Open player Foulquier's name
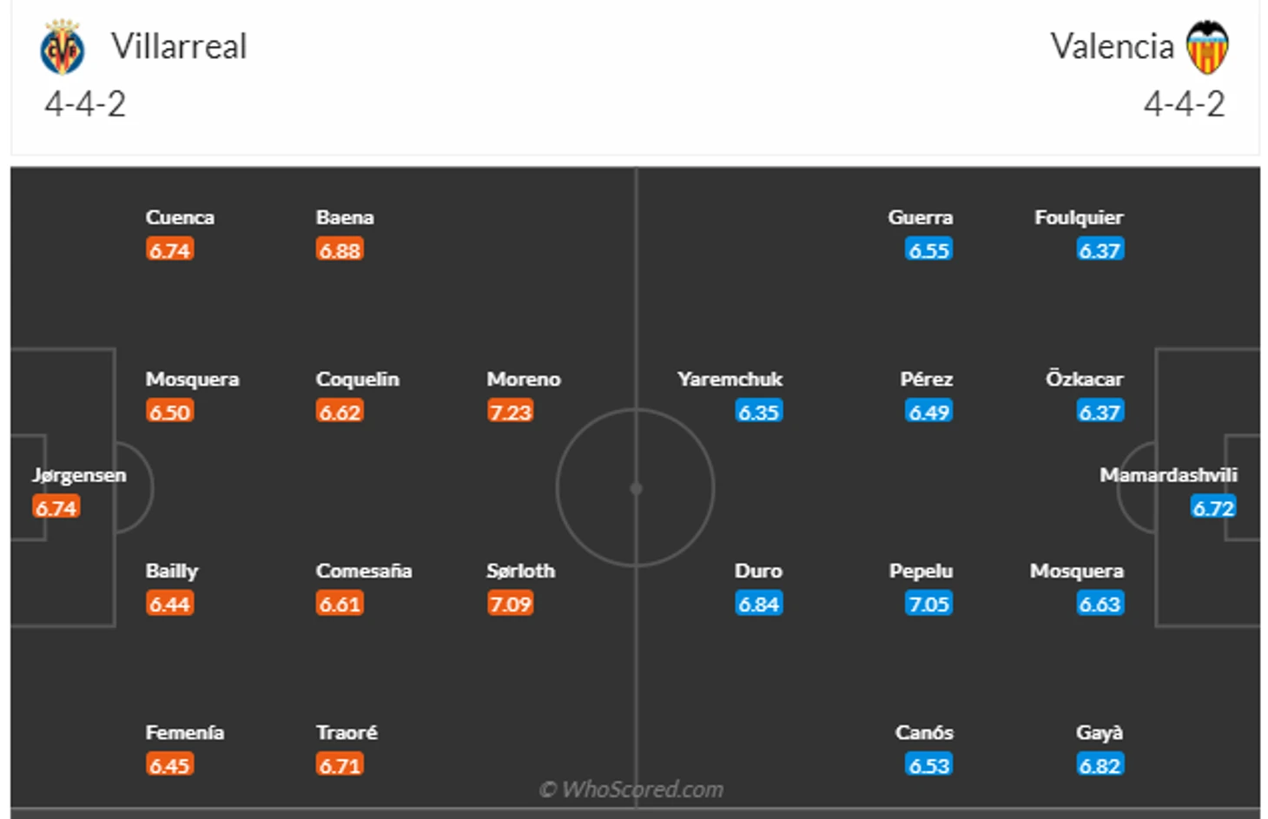 point(1079,217)
